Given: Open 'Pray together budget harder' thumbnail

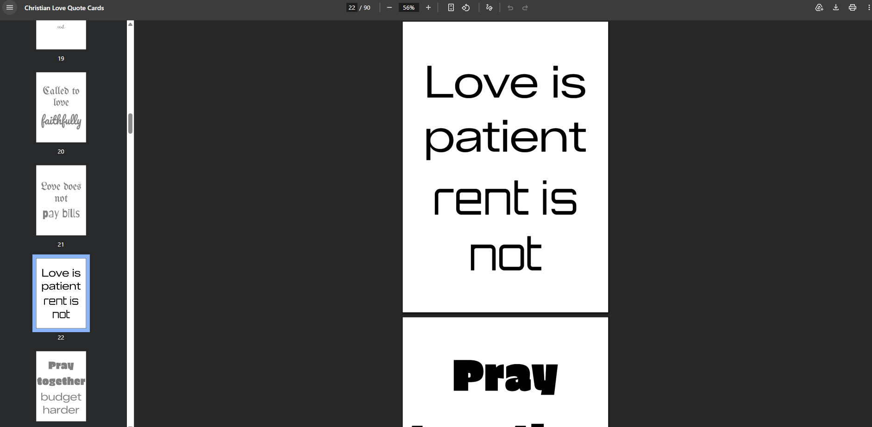Looking at the screenshot, I should point(61,386).
